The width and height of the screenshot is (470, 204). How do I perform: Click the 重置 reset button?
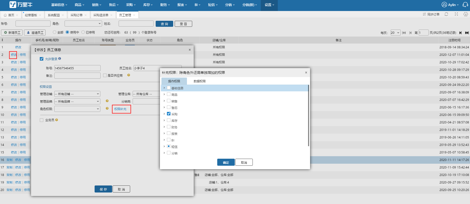(x=183, y=24)
